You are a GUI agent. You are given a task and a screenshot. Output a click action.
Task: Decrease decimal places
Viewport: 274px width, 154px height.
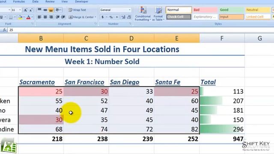click(129, 17)
